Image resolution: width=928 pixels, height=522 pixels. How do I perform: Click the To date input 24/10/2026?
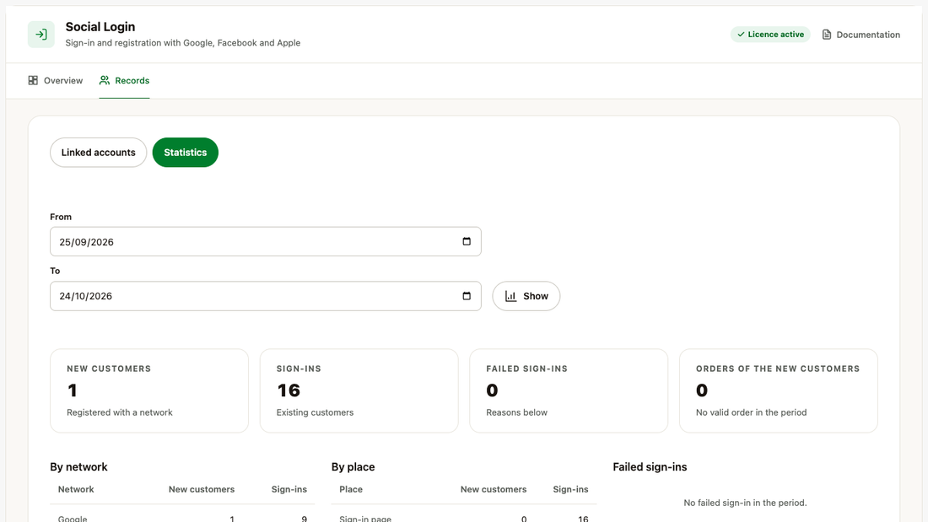click(x=266, y=296)
